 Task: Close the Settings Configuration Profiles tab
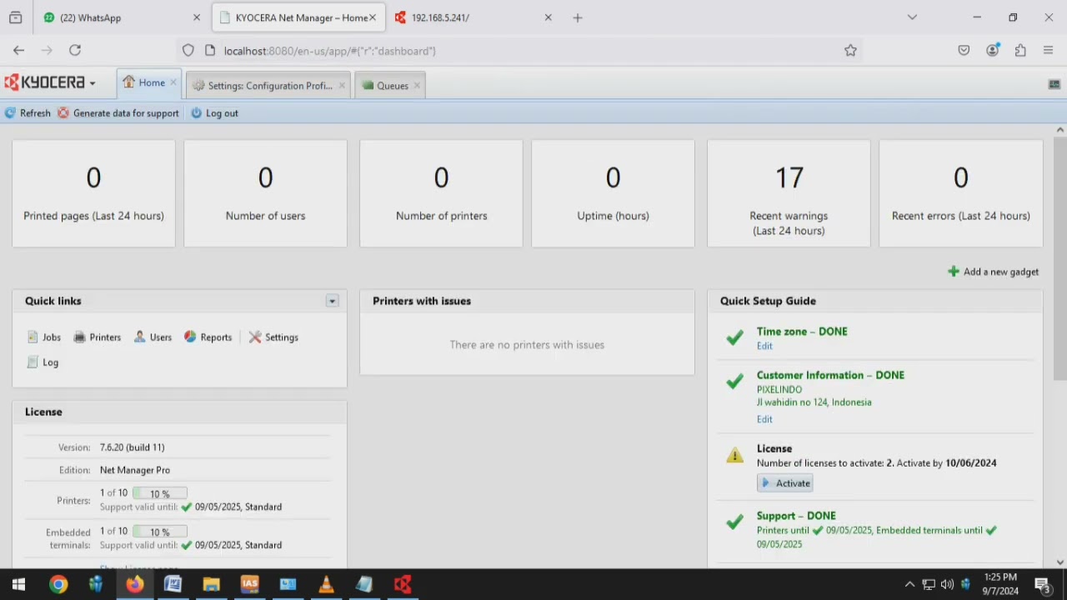pos(342,86)
